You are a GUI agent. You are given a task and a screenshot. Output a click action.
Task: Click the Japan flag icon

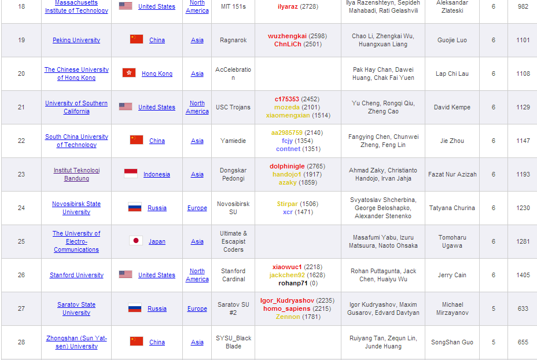pyautogui.click(x=136, y=241)
